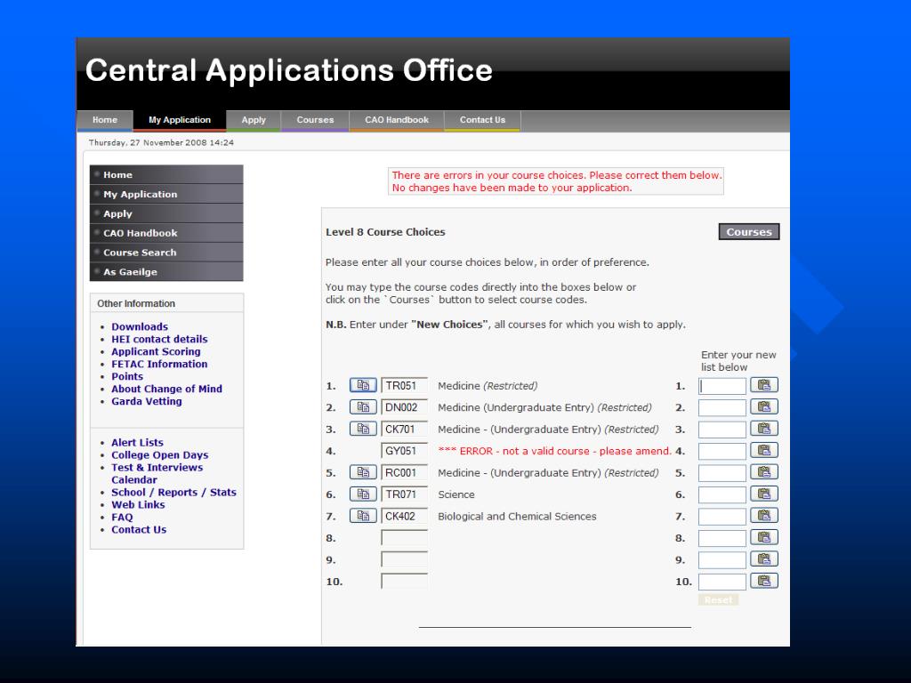Viewport: 911px width, 683px height.
Task: Open the Points link
Action: (127, 376)
